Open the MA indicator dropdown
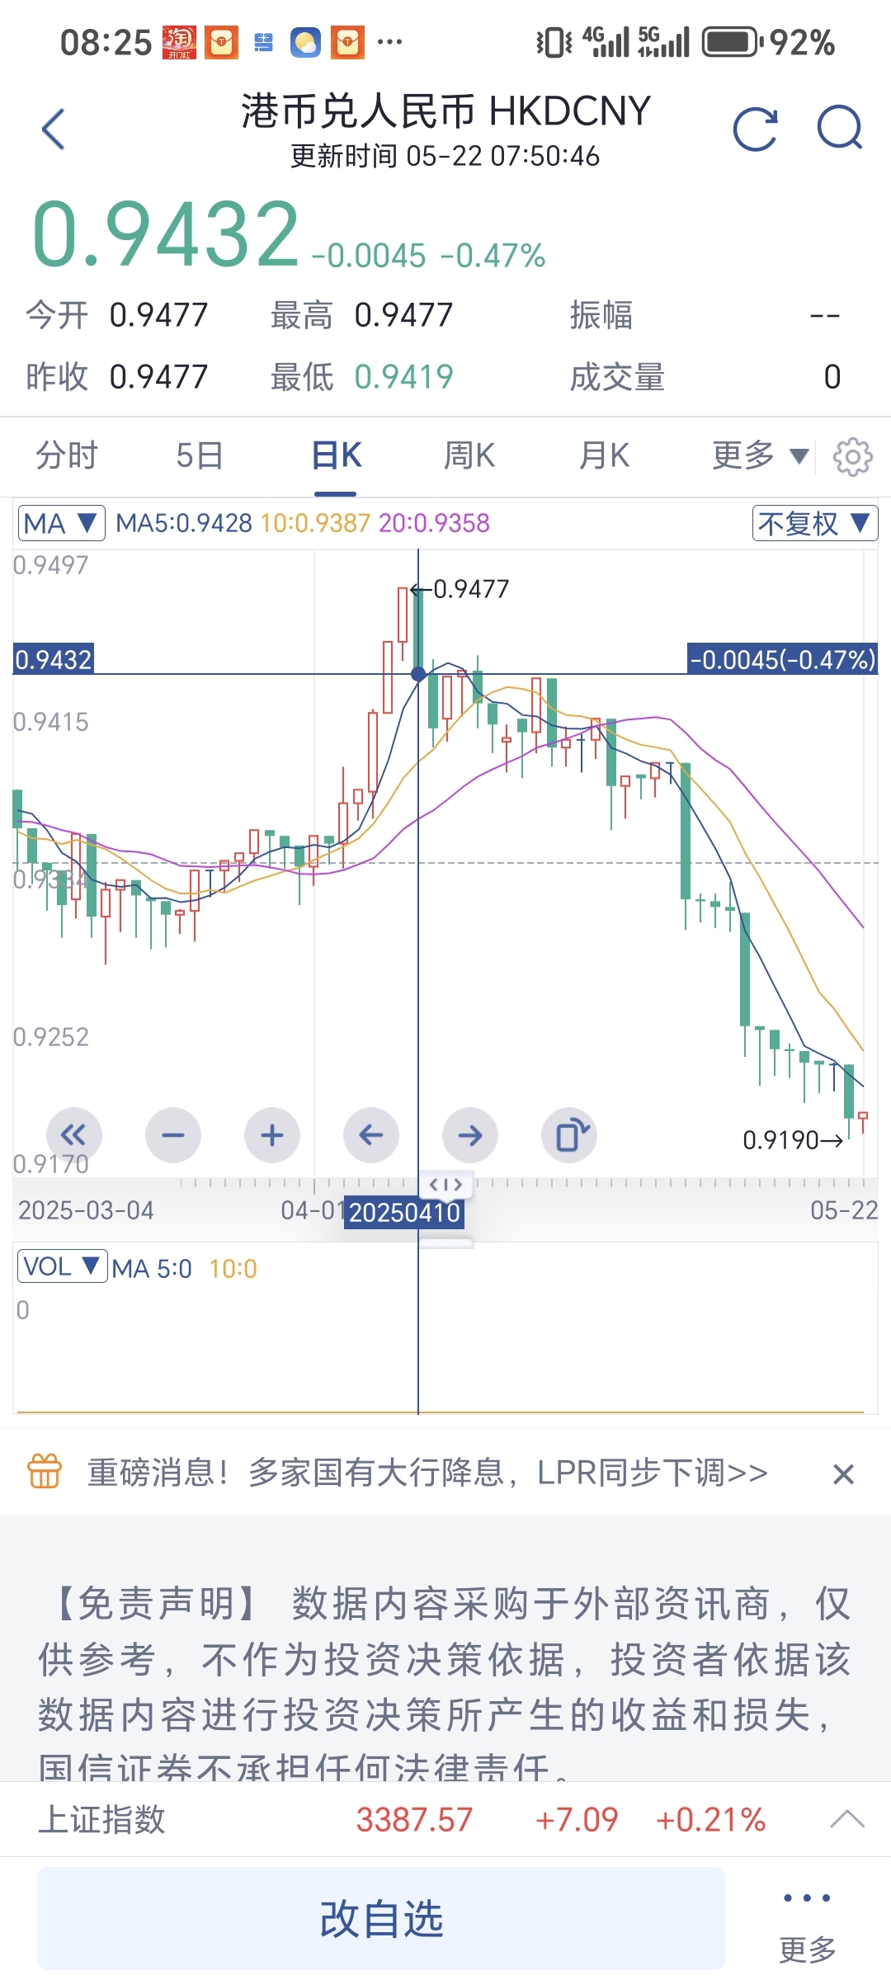 pyautogui.click(x=62, y=523)
